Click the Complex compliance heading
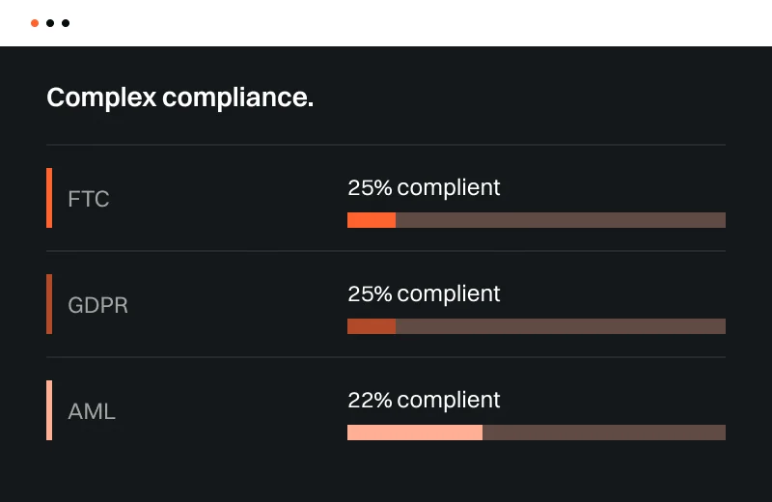 179,98
